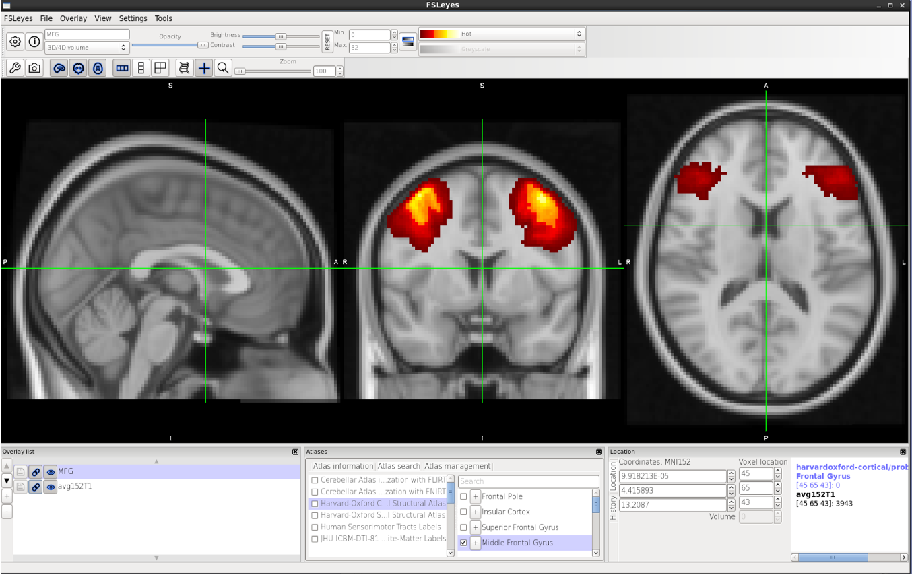Toggle the location cursor crosshair button
Screen dimensions: 912x575
tap(203, 68)
